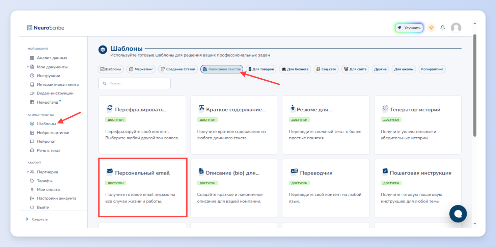Expand the Партнерка arrow
This screenshot has height=247, width=496.
(x=28, y=172)
